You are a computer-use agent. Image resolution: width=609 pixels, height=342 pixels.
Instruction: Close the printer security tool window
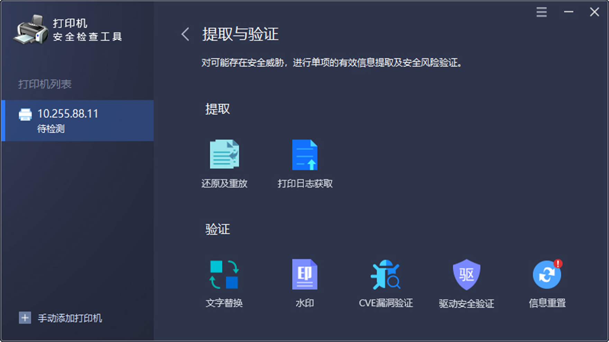coord(594,12)
